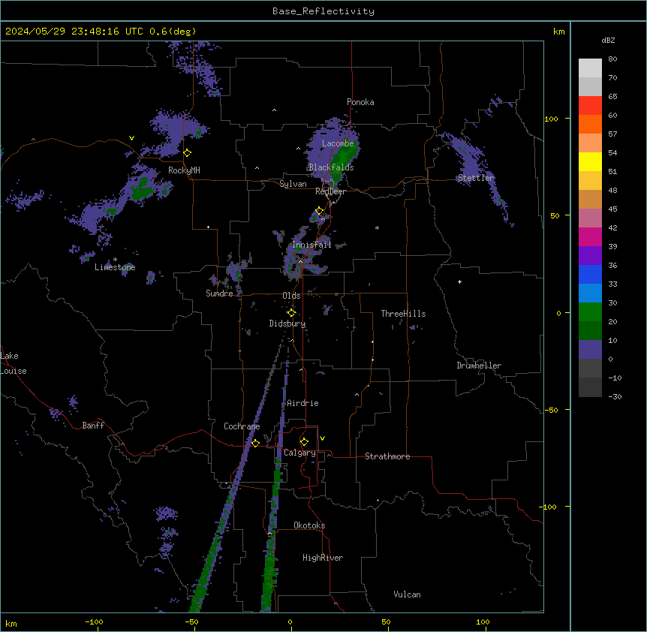Click the yellow diamond marker south of RedDeer
The height and width of the screenshot is (632, 647).
(x=320, y=211)
